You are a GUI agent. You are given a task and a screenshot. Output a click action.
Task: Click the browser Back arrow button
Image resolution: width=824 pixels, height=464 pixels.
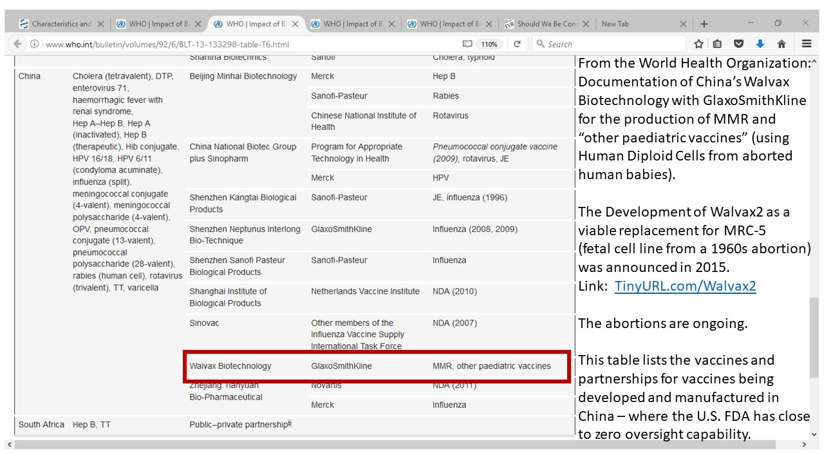pos(17,44)
